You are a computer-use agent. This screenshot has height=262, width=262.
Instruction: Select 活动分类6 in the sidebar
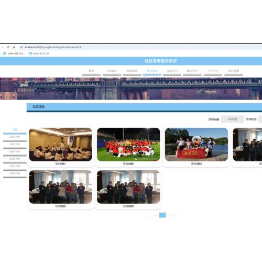[15, 173]
